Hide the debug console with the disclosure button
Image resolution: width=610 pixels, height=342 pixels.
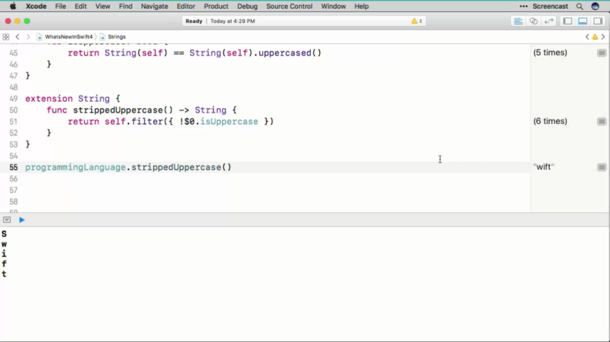click(x=7, y=220)
